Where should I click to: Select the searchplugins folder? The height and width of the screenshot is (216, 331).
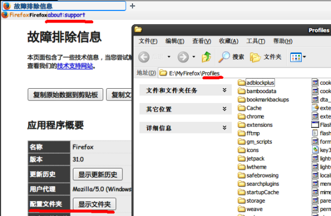258,184
